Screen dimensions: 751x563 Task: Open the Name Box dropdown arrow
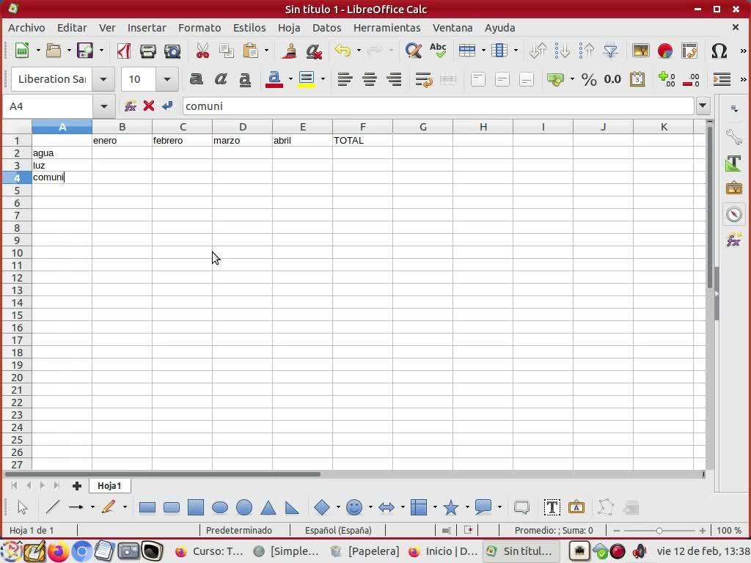pos(104,106)
